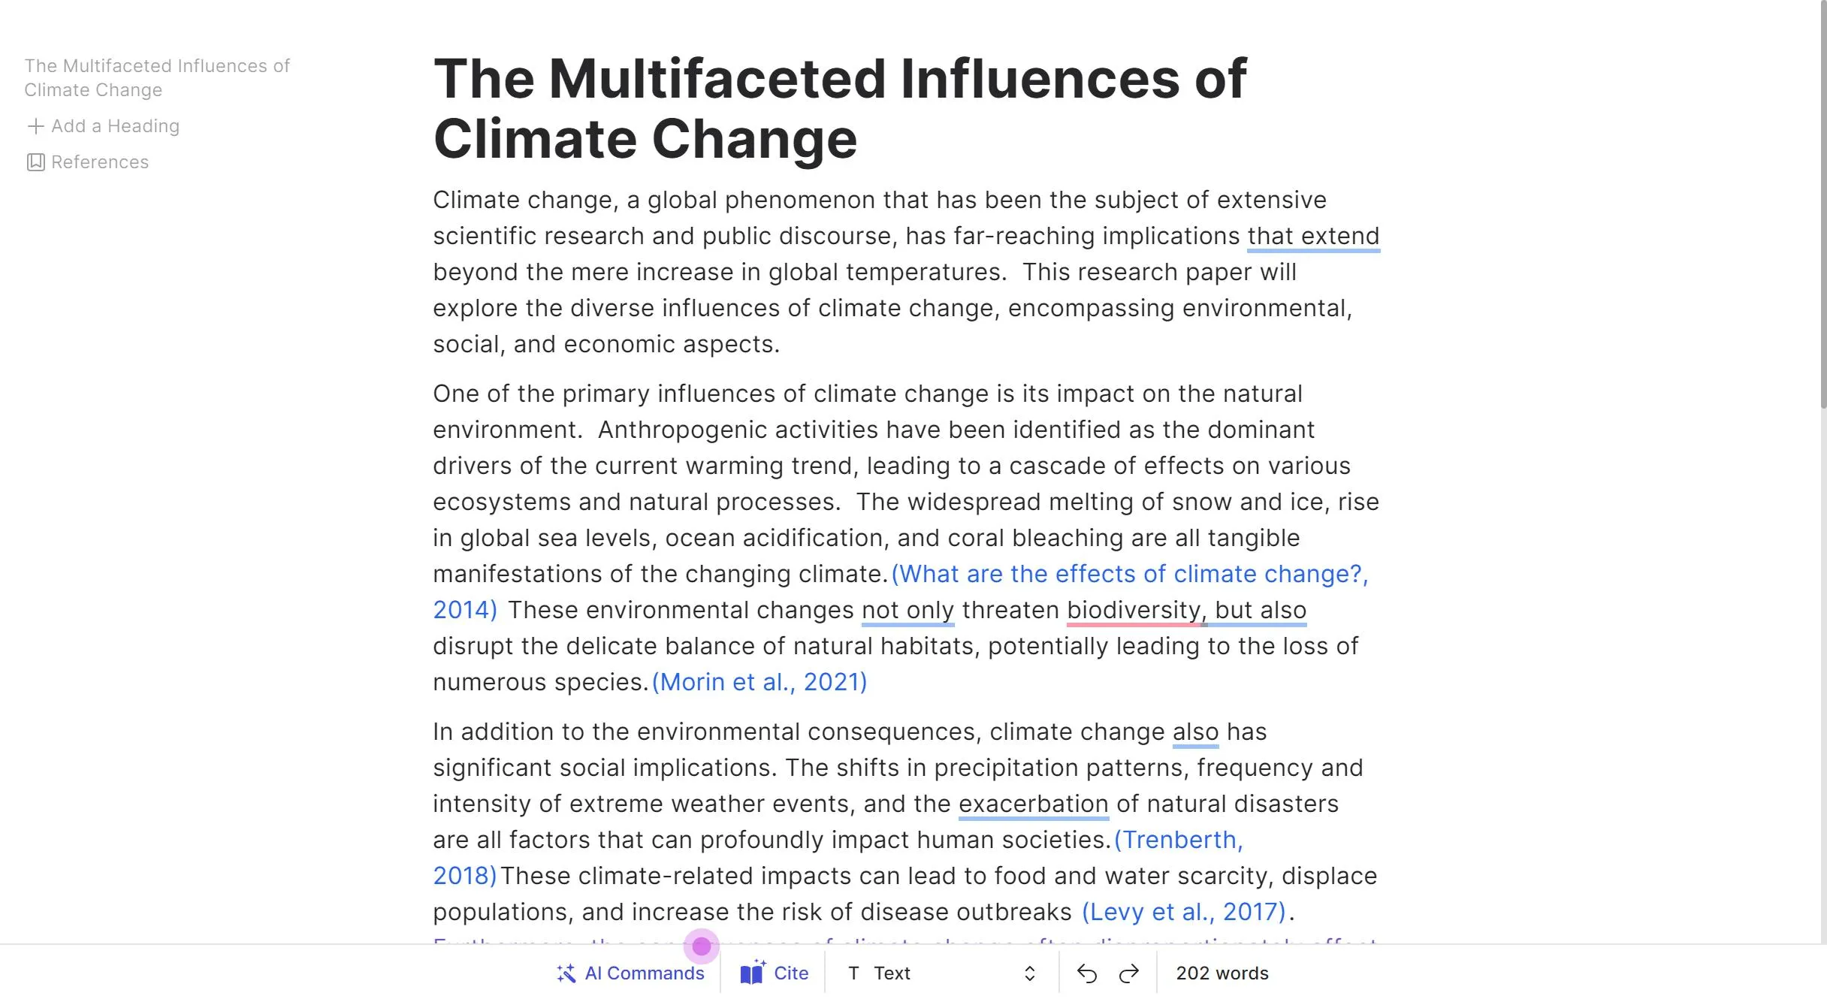
Task: Click the Trenberth citation link
Action: (1178, 840)
